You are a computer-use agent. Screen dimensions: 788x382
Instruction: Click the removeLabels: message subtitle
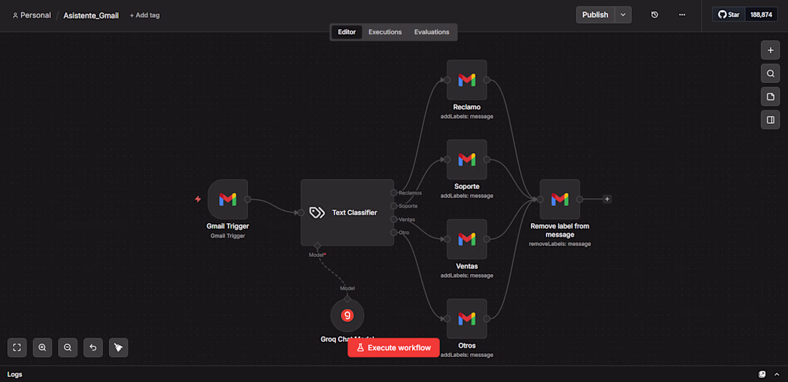[x=560, y=244]
